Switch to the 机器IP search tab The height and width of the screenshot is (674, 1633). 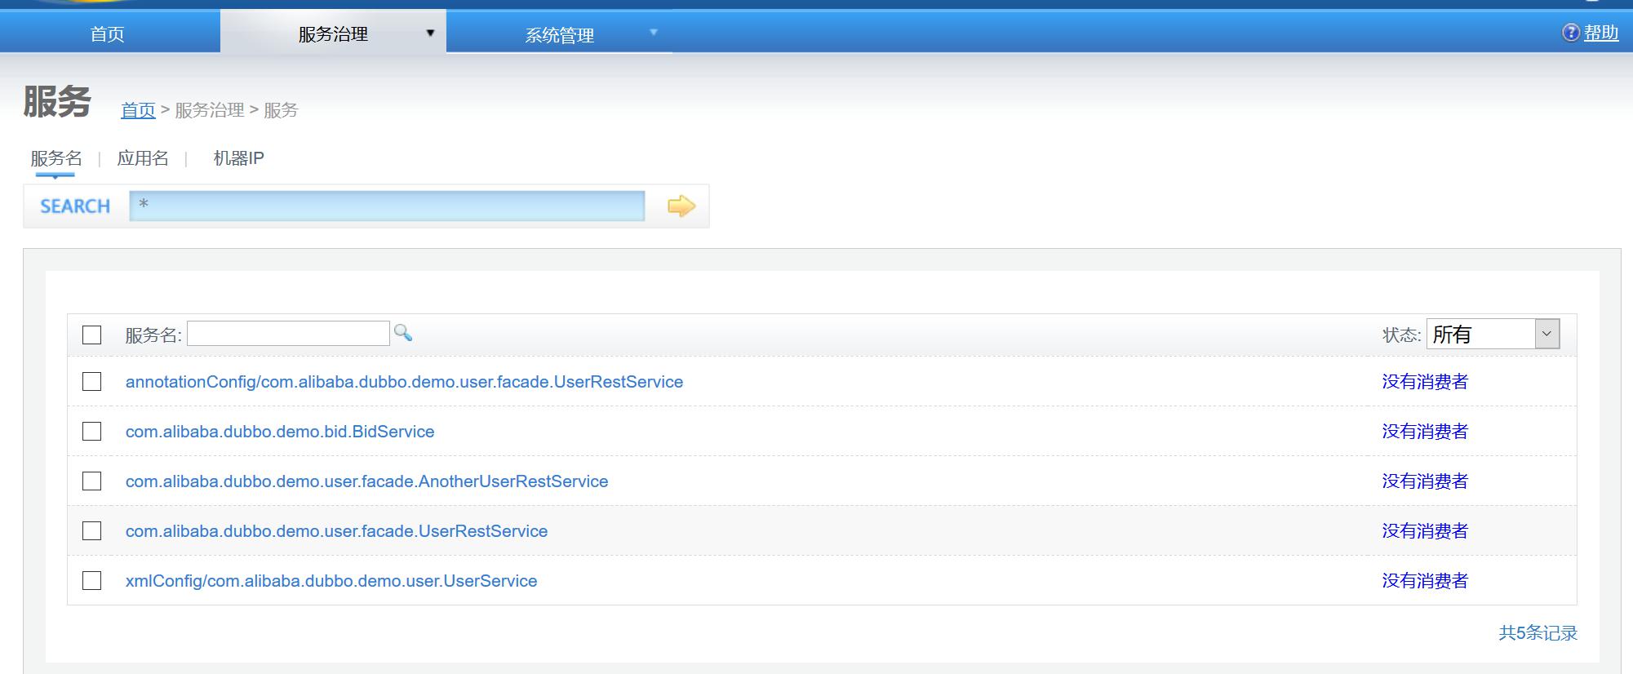(x=238, y=158)
